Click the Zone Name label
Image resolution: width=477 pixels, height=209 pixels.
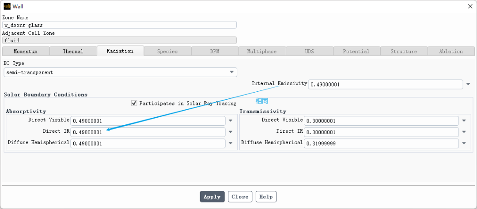pos(15,18)
